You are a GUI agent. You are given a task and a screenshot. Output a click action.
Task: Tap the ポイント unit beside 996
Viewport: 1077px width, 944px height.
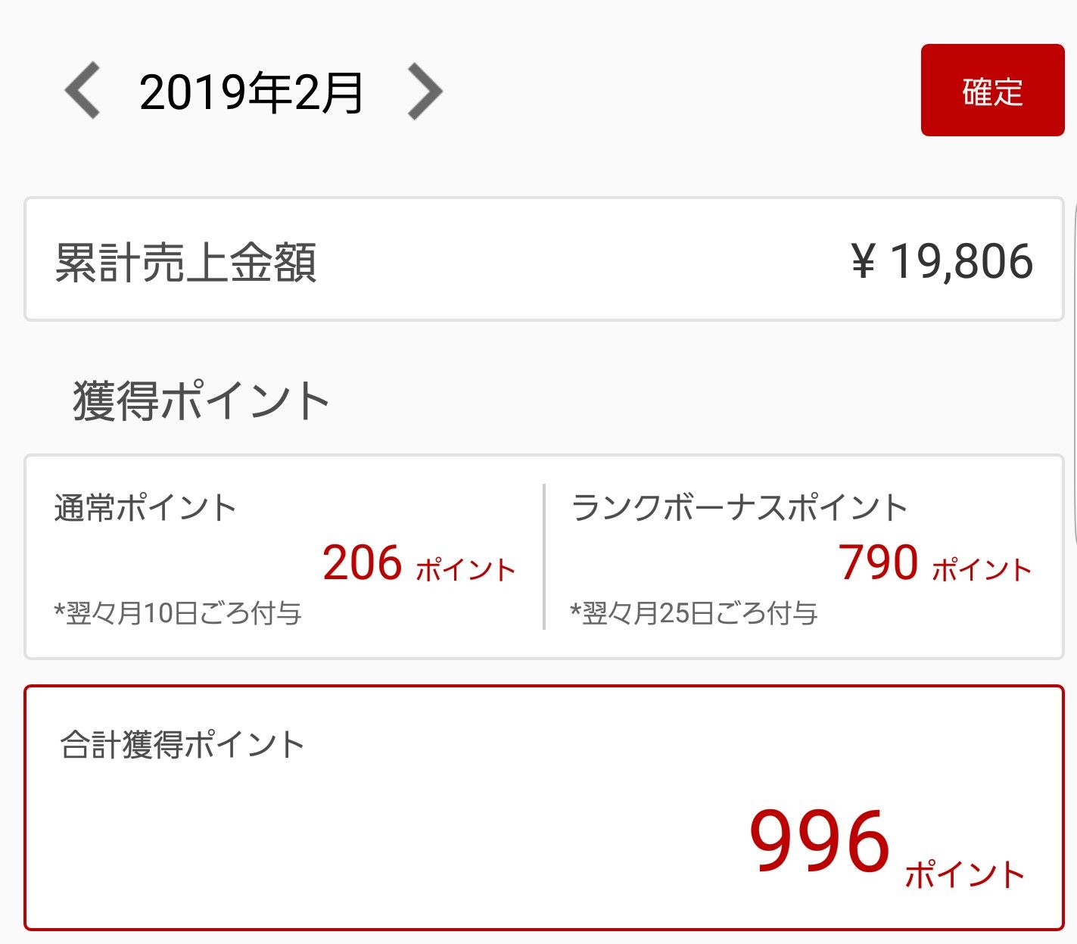point(964,874)
